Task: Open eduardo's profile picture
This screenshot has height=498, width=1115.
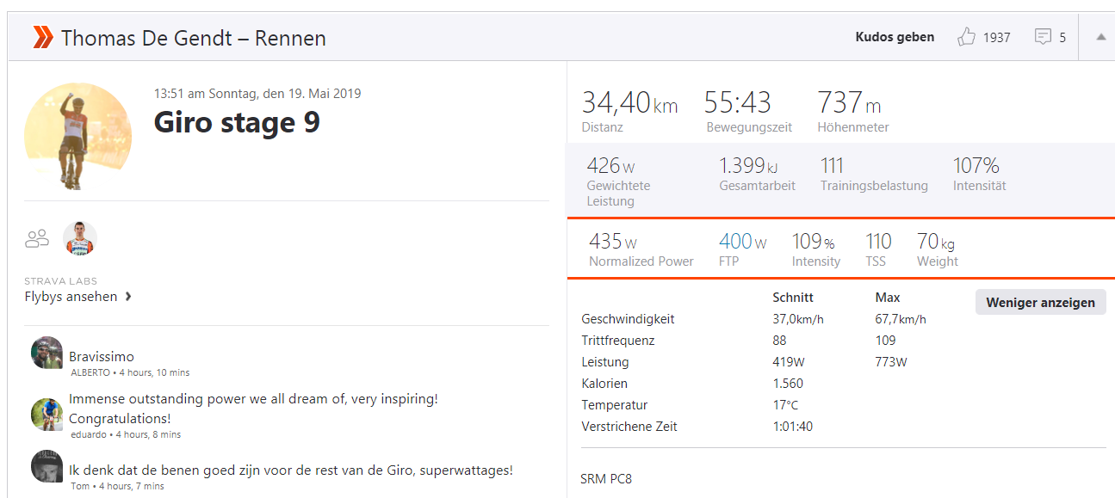Action: [x=46, y=415]
